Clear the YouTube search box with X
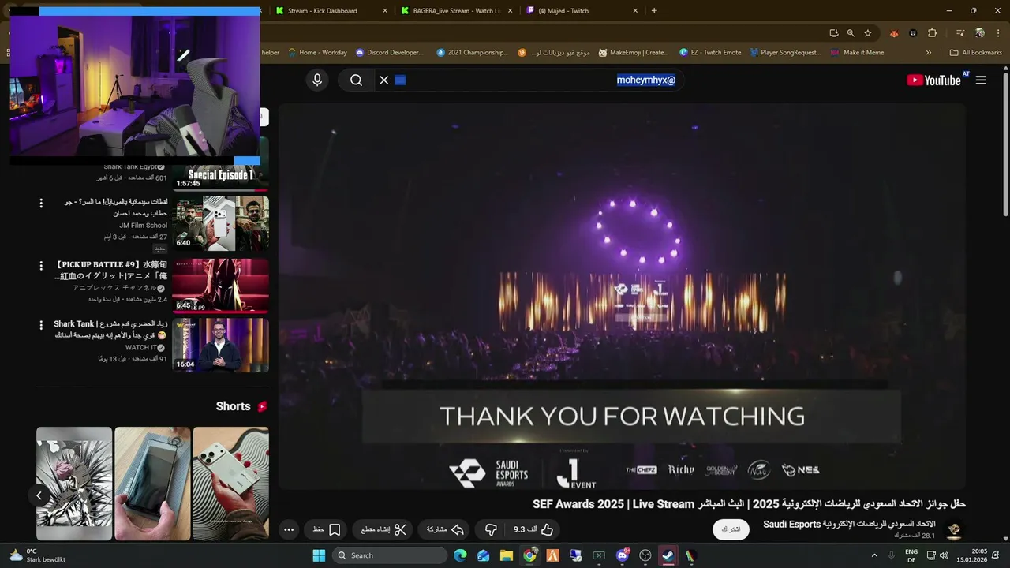This screenshot has width=1010, height=568. pyautogui.click(x=384, y=80)
